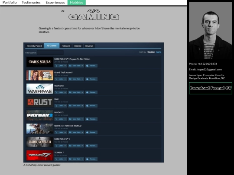Click the Rust title text
Screen dimensions: 234x175
56,99
